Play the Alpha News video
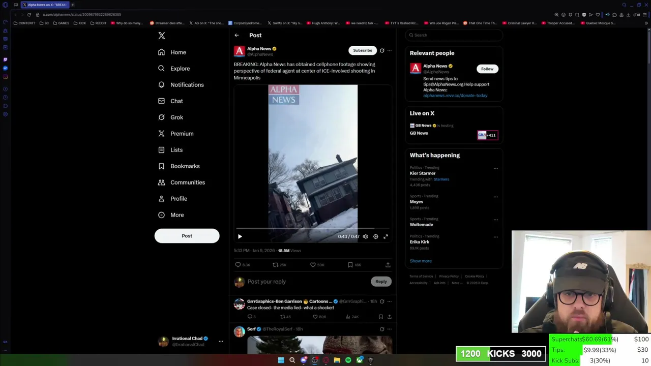Viewport: 651px width, 366px height. pos(240,236)
